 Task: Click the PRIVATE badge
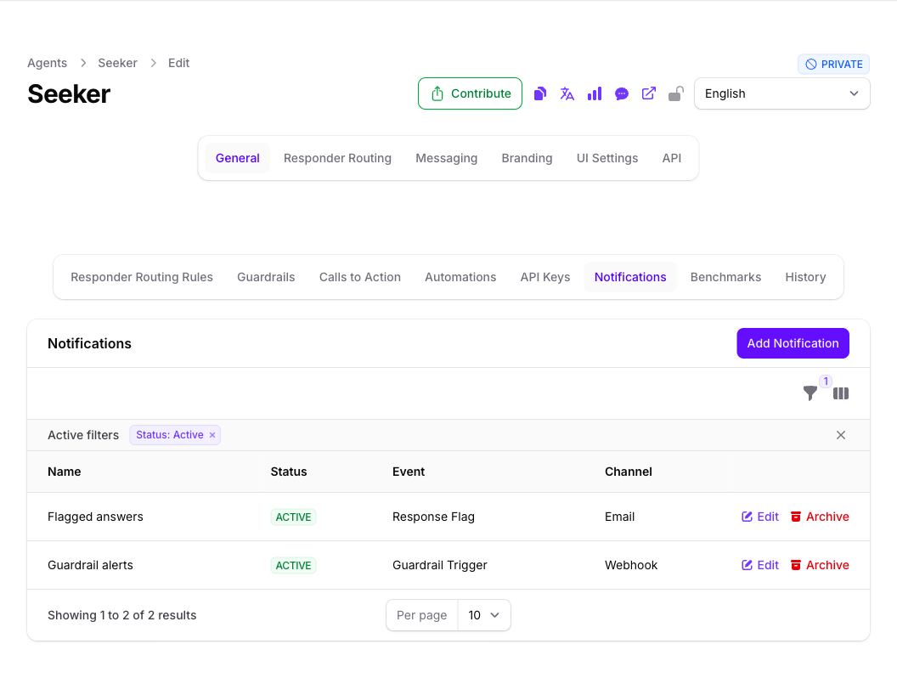point(833,64)
